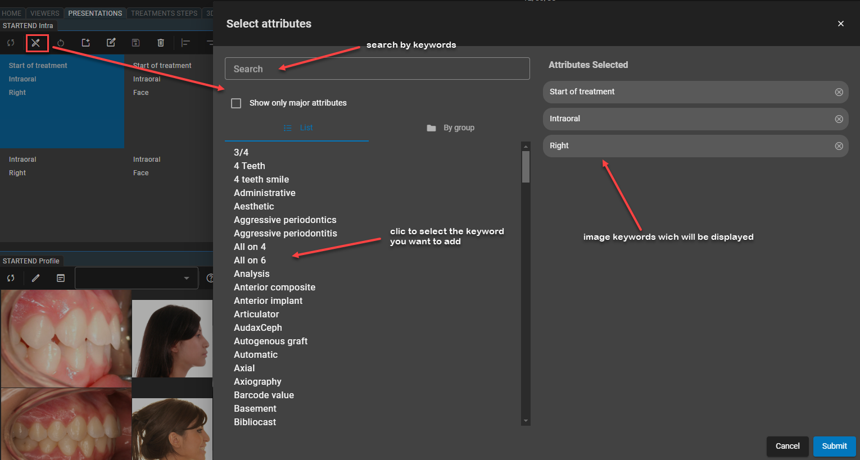Remove the 'Start of treatment' attribute
This screenshot has width=860, height=460.
[839, 92]
